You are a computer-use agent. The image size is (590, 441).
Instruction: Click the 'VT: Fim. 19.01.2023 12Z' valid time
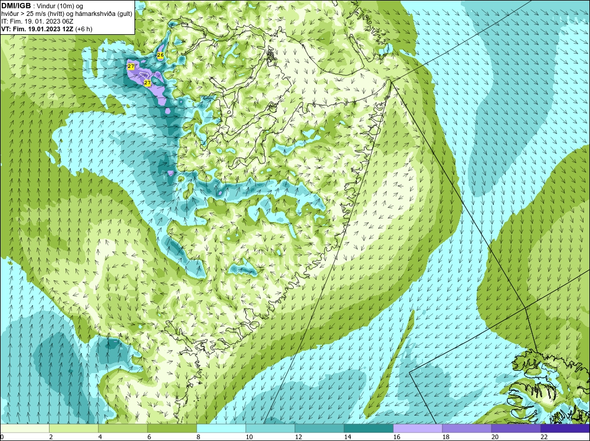[38, 29]
